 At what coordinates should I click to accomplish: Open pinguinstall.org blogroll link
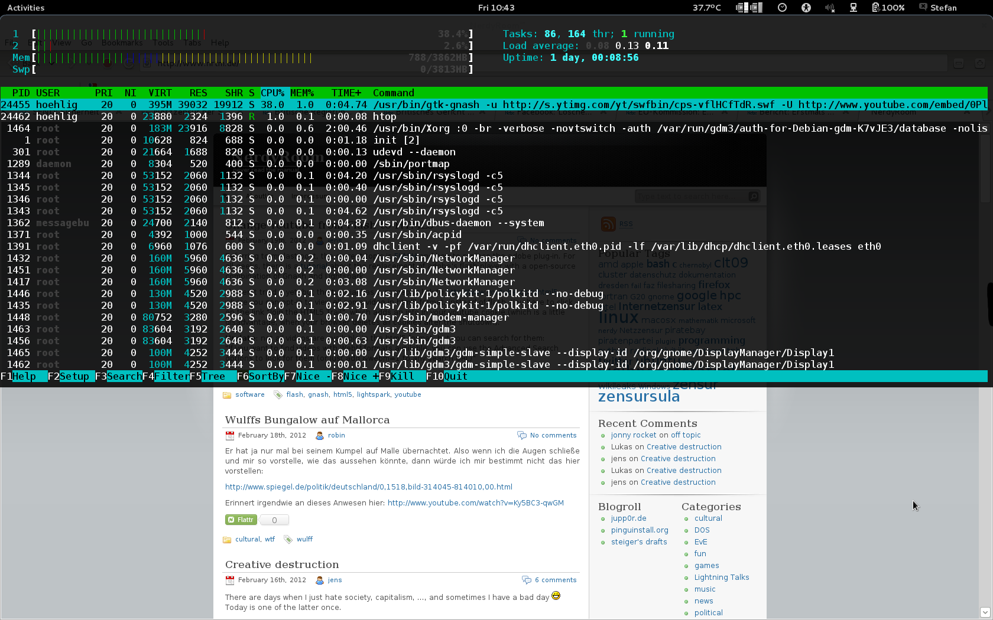pos(640,530)
